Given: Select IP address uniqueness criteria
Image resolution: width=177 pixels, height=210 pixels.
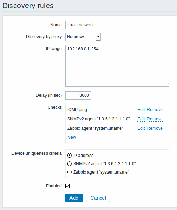Looking at the screenshot, I should pos(69,156).
